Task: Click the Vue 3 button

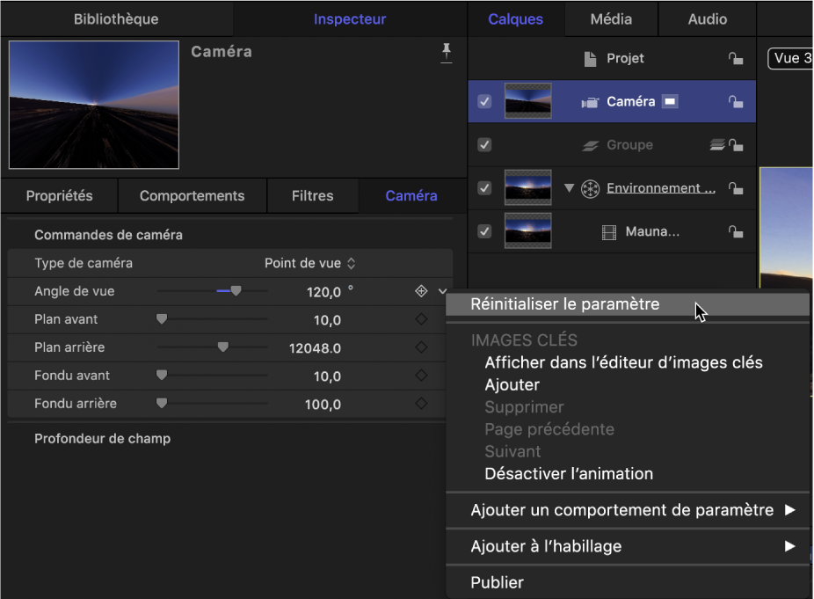Action: click(x=792, y=58)
